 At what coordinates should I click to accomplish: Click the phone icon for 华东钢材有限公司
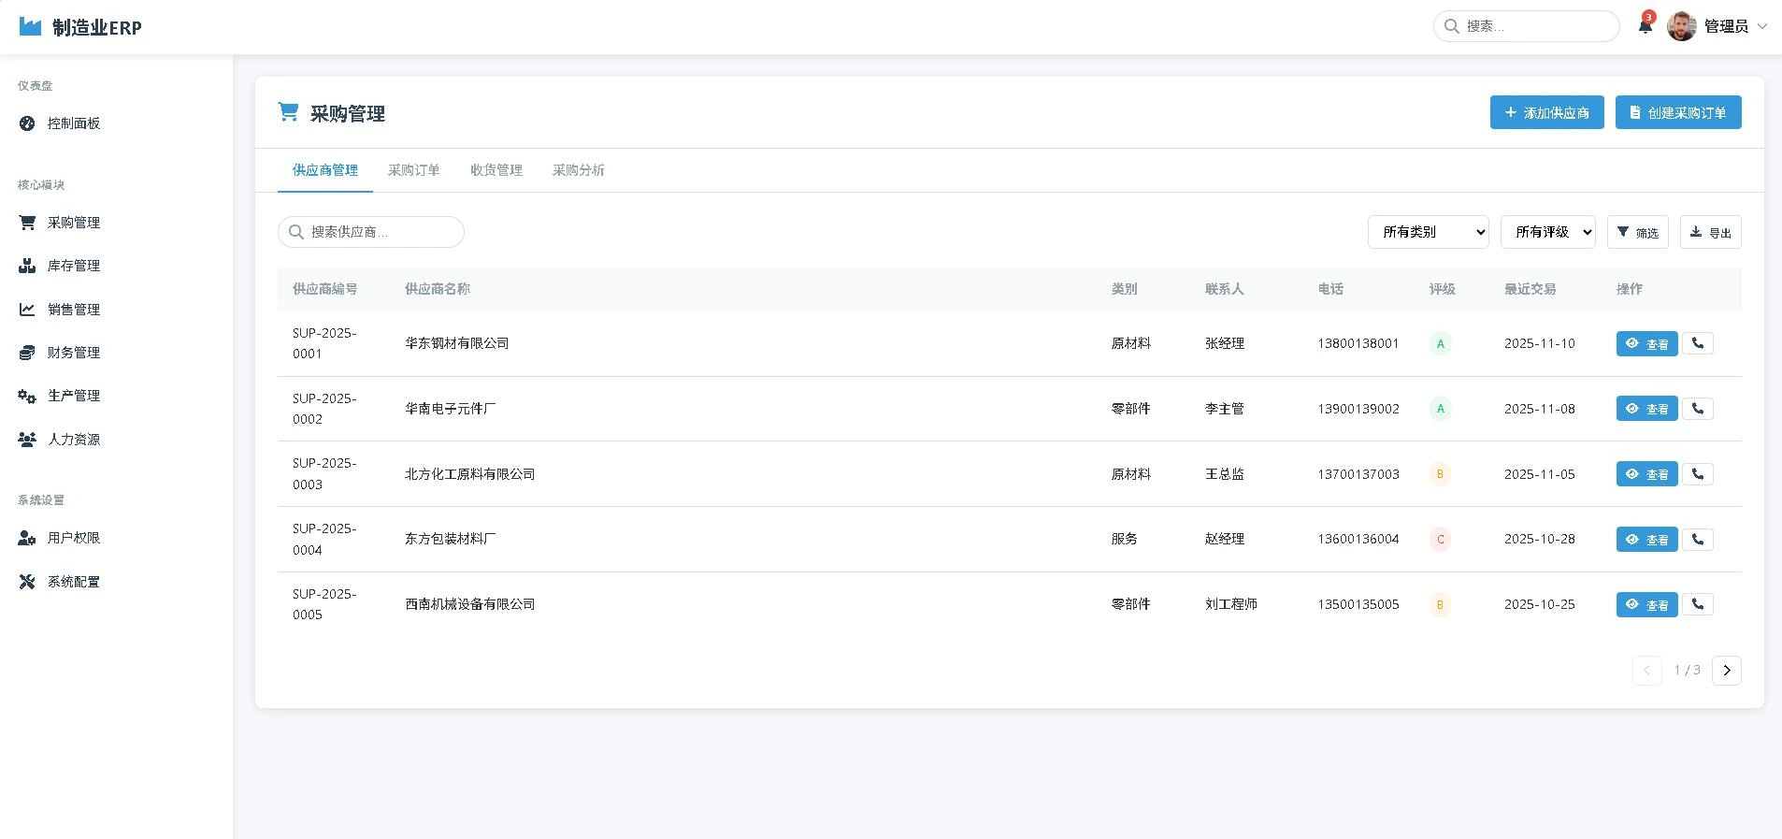1697,343
